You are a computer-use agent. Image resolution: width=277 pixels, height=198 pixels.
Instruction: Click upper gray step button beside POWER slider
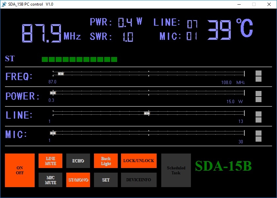259,93
